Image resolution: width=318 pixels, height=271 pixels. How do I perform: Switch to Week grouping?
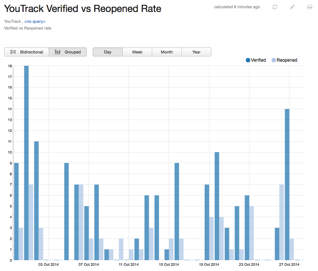tap(137, 52)
